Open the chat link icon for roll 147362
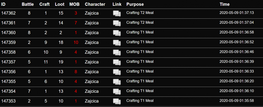The height and width of the screenshot is (107, 263). [x=117, y=13]
